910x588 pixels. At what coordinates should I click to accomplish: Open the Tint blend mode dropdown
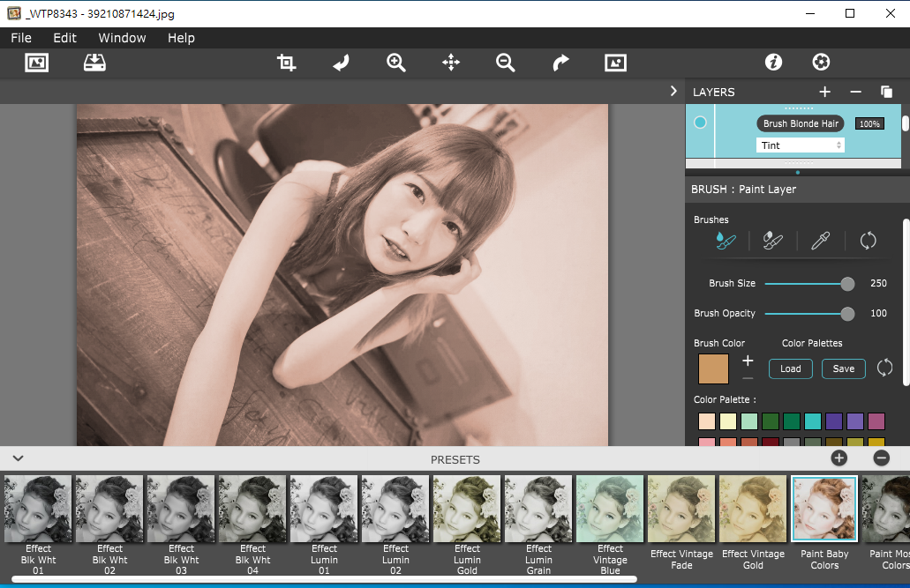(800, 145)
